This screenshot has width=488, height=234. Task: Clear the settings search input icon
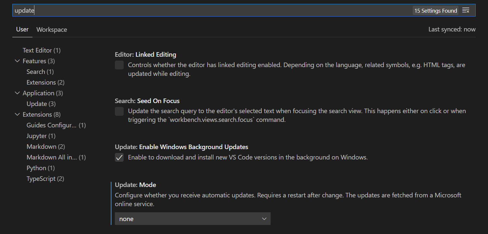466,10
